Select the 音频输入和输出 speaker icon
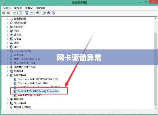Screen dimensions: 158x115 click(x=11, y=107)
